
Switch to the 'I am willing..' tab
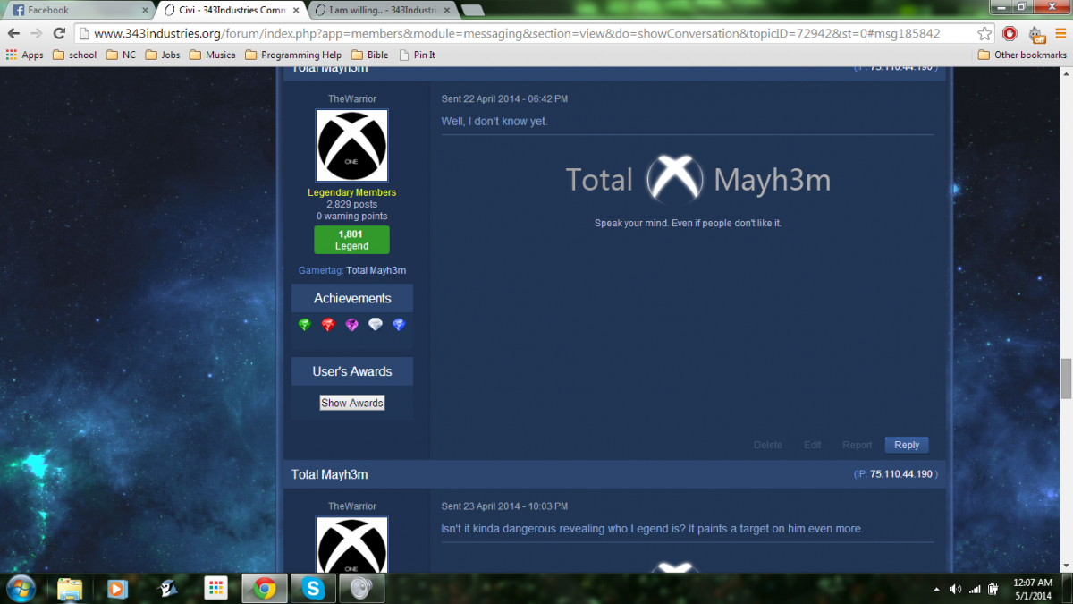click(x=380, y=11)
